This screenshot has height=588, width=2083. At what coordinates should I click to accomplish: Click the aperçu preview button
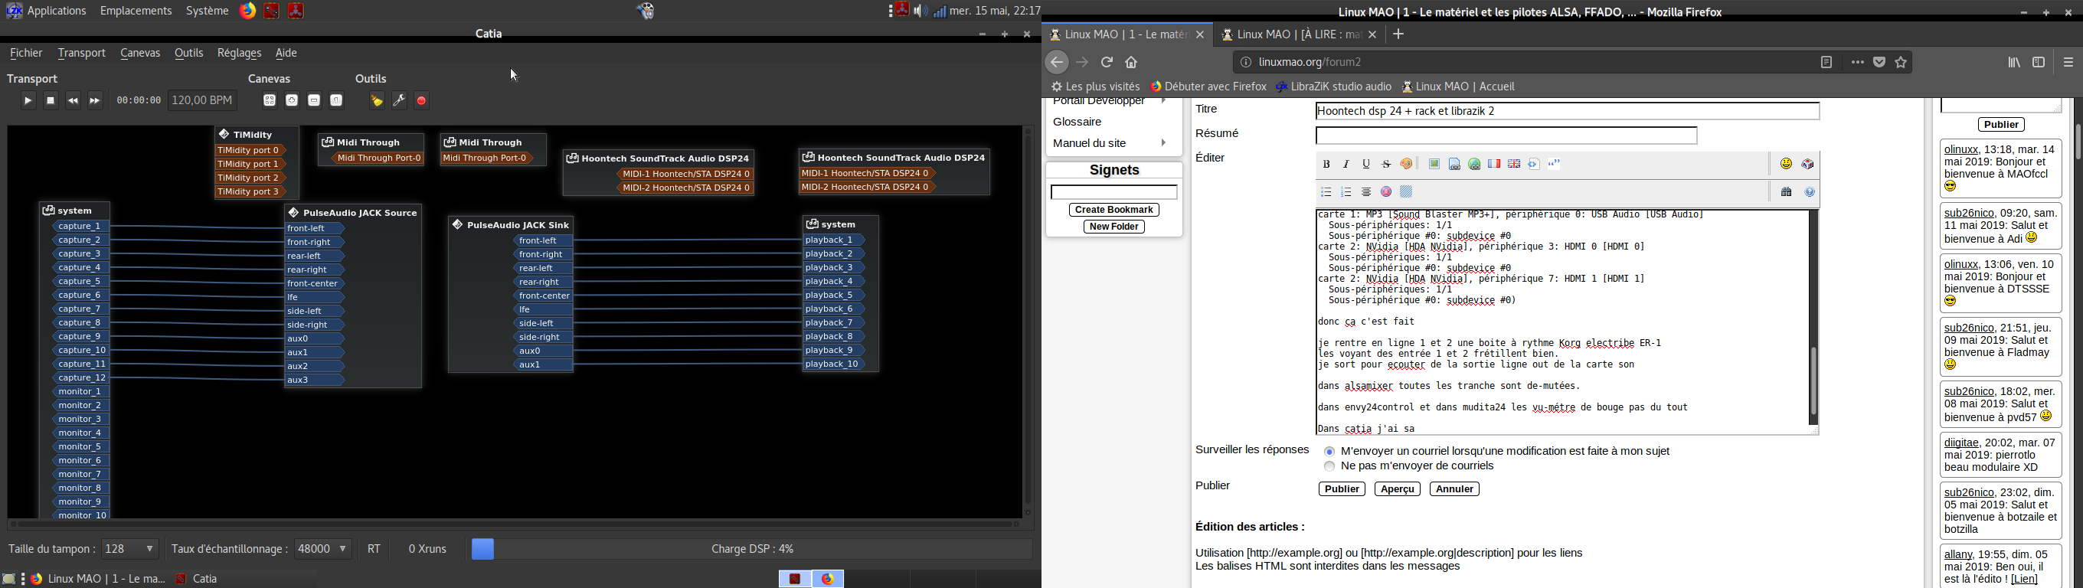point(1398,489)
